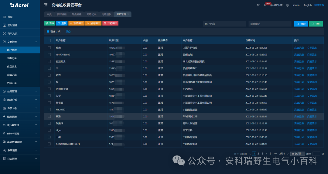Expand the 故障管理 menu chevron
The width and height of the screenshot is (328, 174).
pyautogui.click(x=36, y=91)
